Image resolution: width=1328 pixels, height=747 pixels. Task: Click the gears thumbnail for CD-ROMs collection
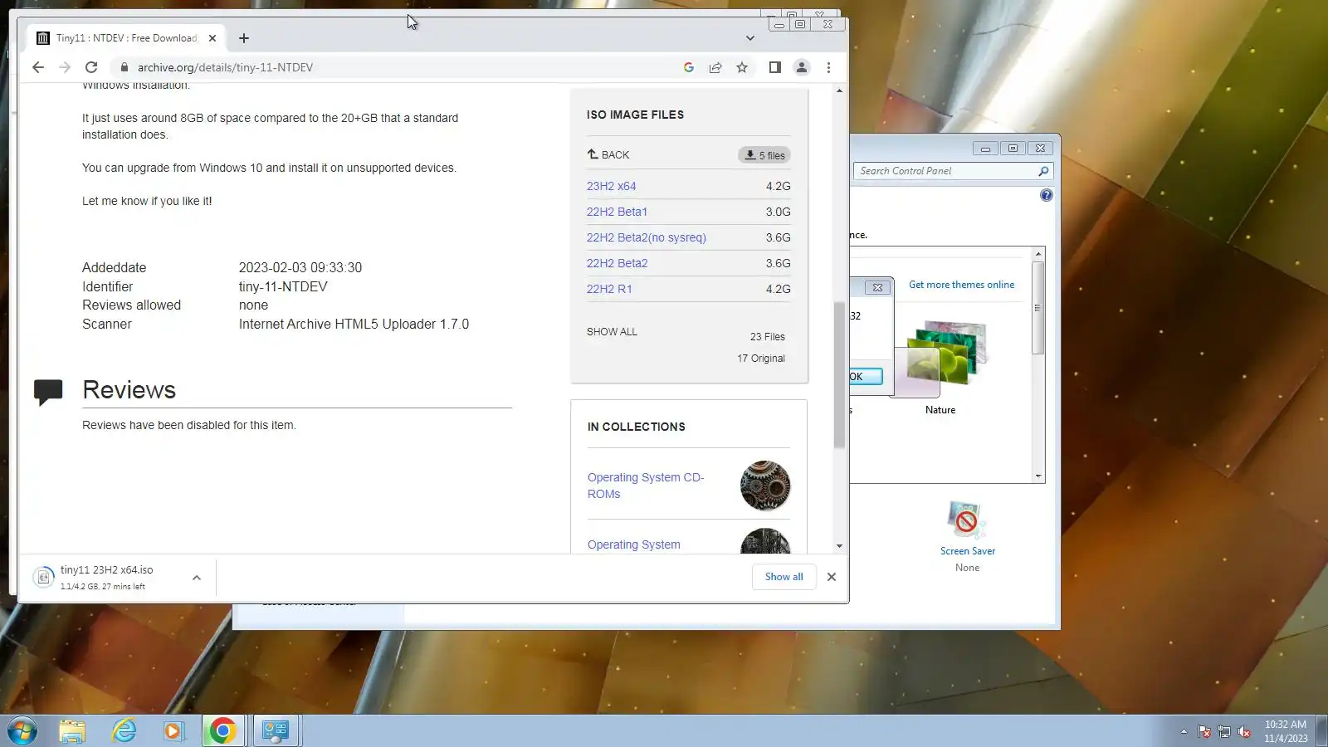765,486
